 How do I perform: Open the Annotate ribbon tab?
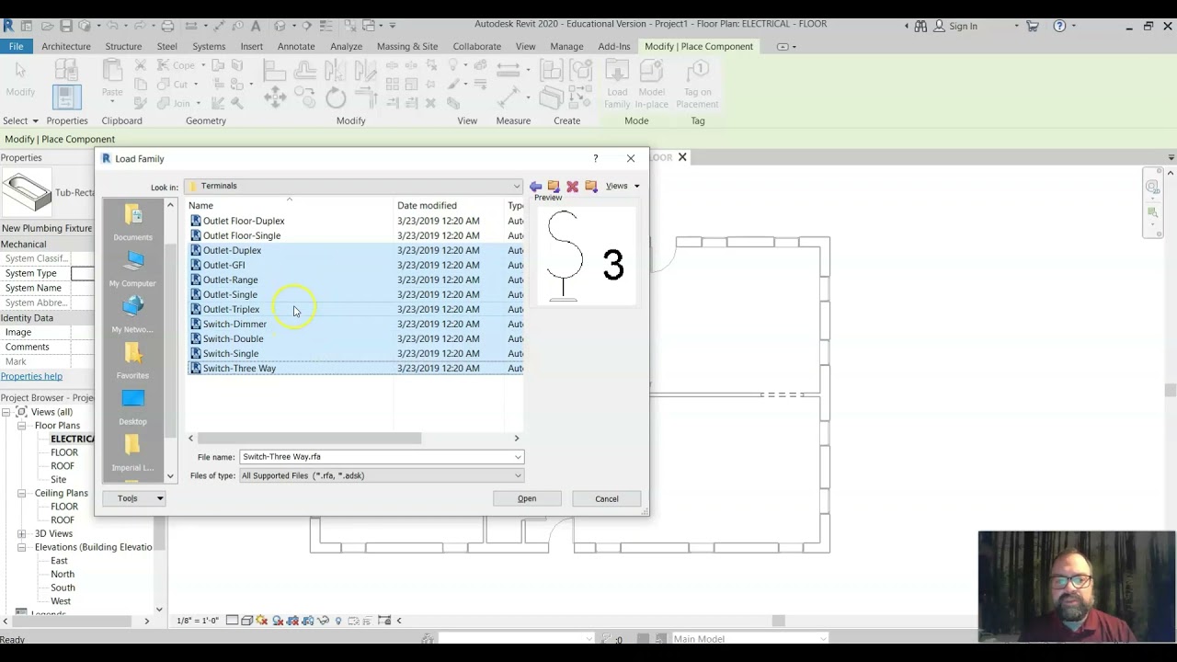coord(296,46)
